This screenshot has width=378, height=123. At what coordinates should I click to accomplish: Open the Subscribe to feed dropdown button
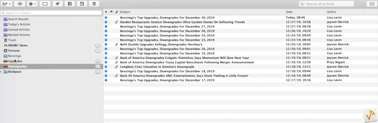click(x=6, y=4)
